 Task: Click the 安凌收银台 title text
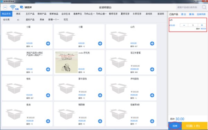click(105, 7)
